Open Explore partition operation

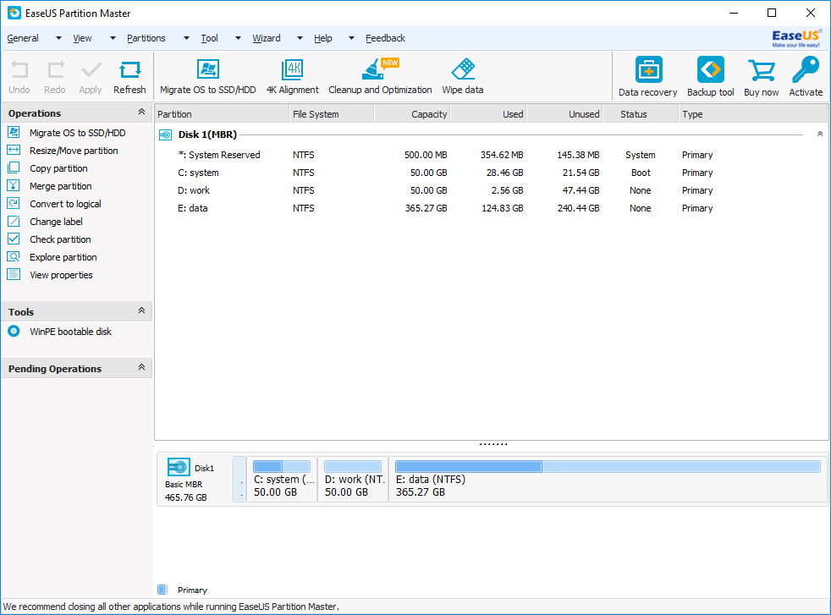tap(63, 257)
